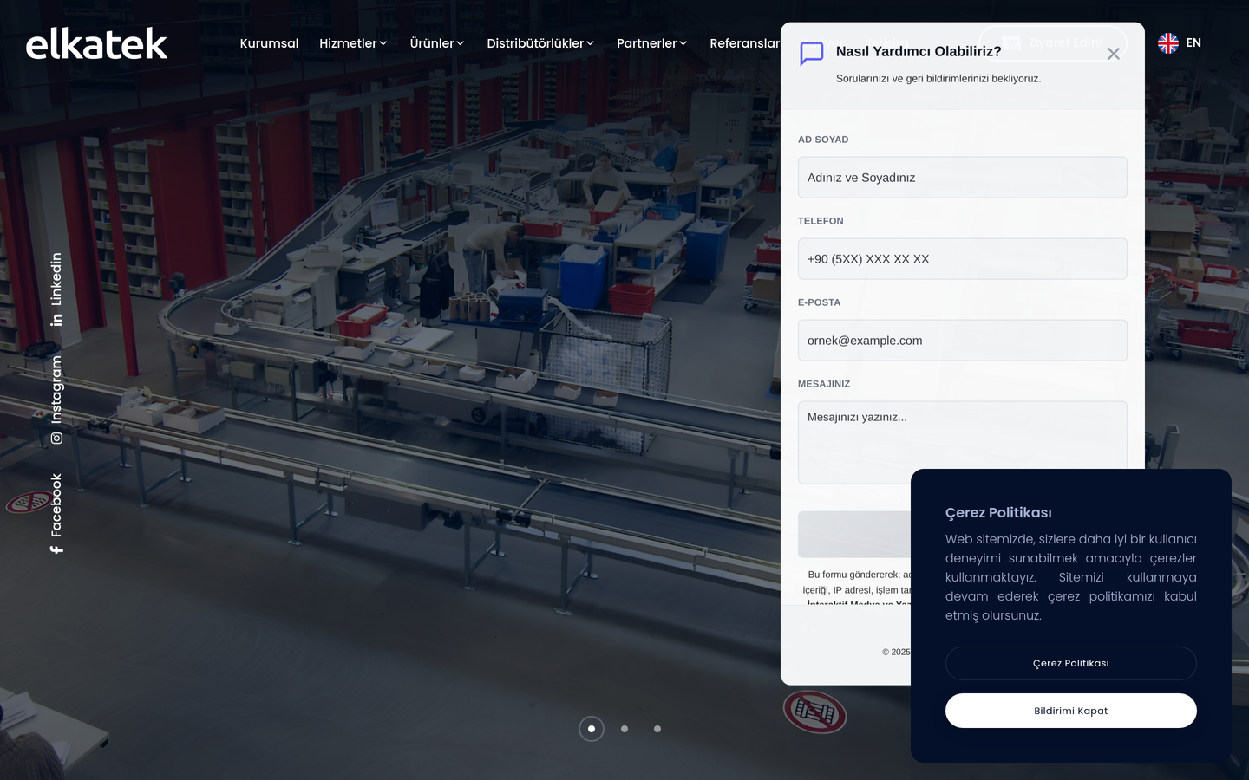Expand the Hizmetler dropdown menu
The height and width of the screenshot is (780, 1249).
tap(353, 43)
